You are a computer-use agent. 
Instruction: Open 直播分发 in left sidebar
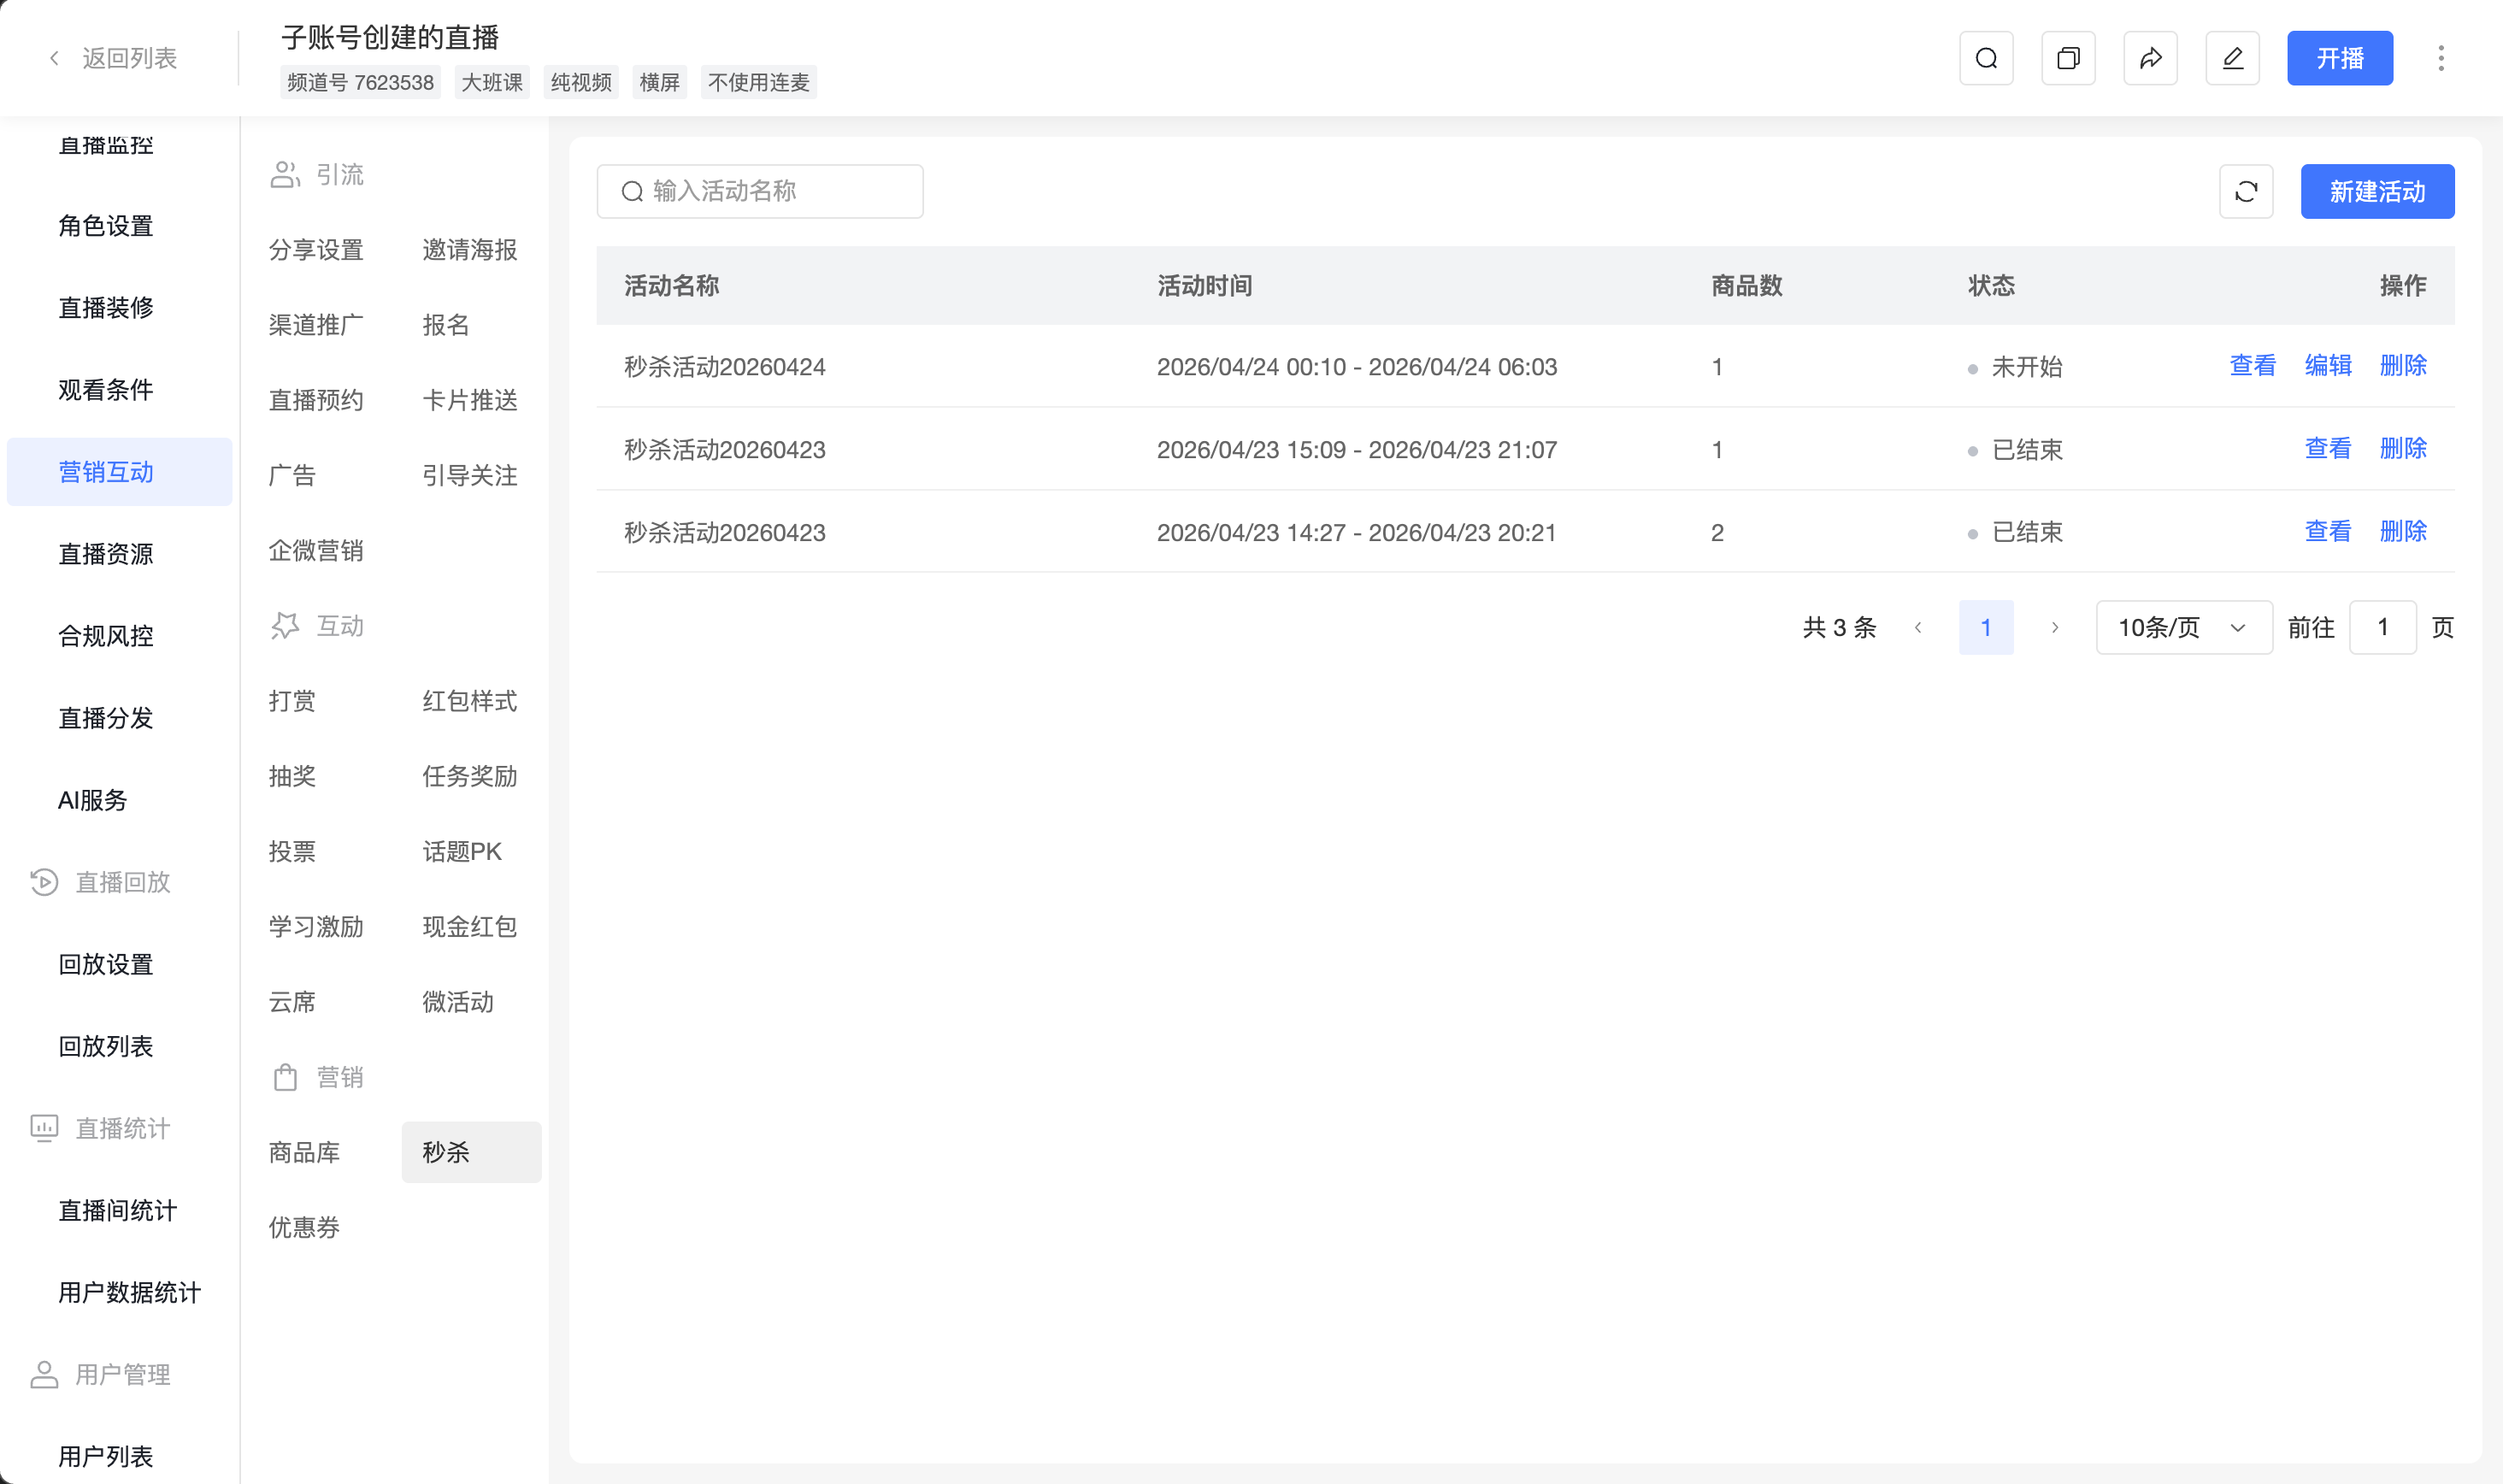pos(106,718)
